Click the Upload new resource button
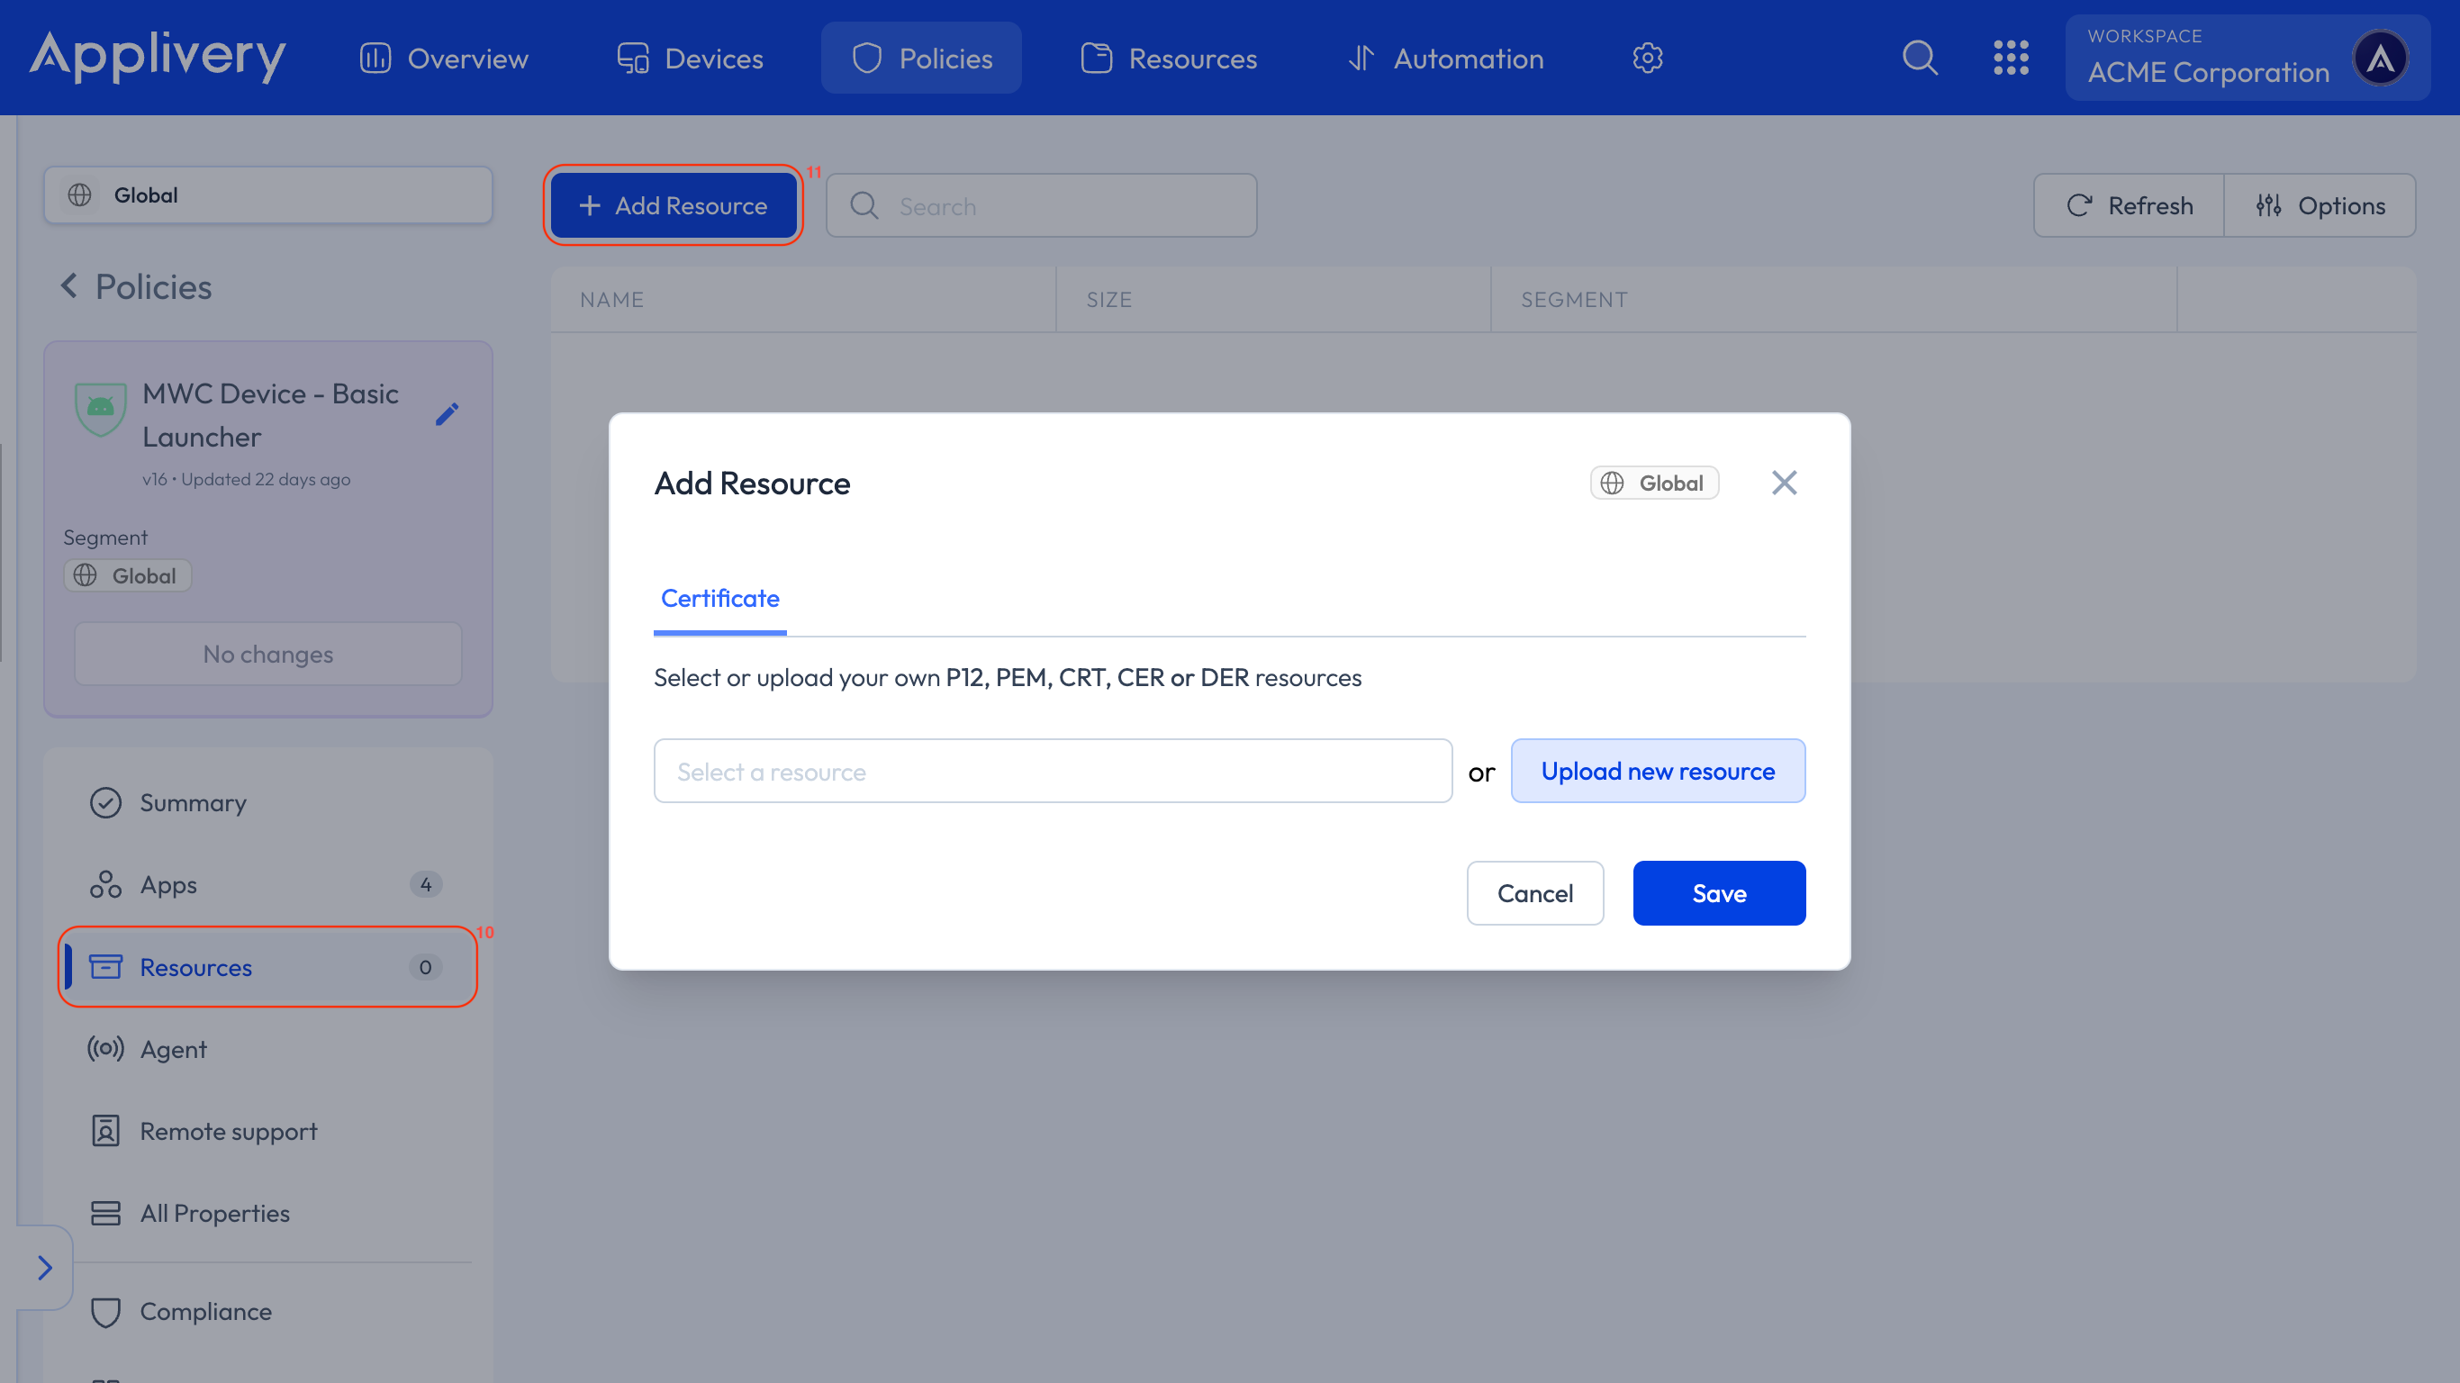 pyautogui.click(x=1658, y=771)
